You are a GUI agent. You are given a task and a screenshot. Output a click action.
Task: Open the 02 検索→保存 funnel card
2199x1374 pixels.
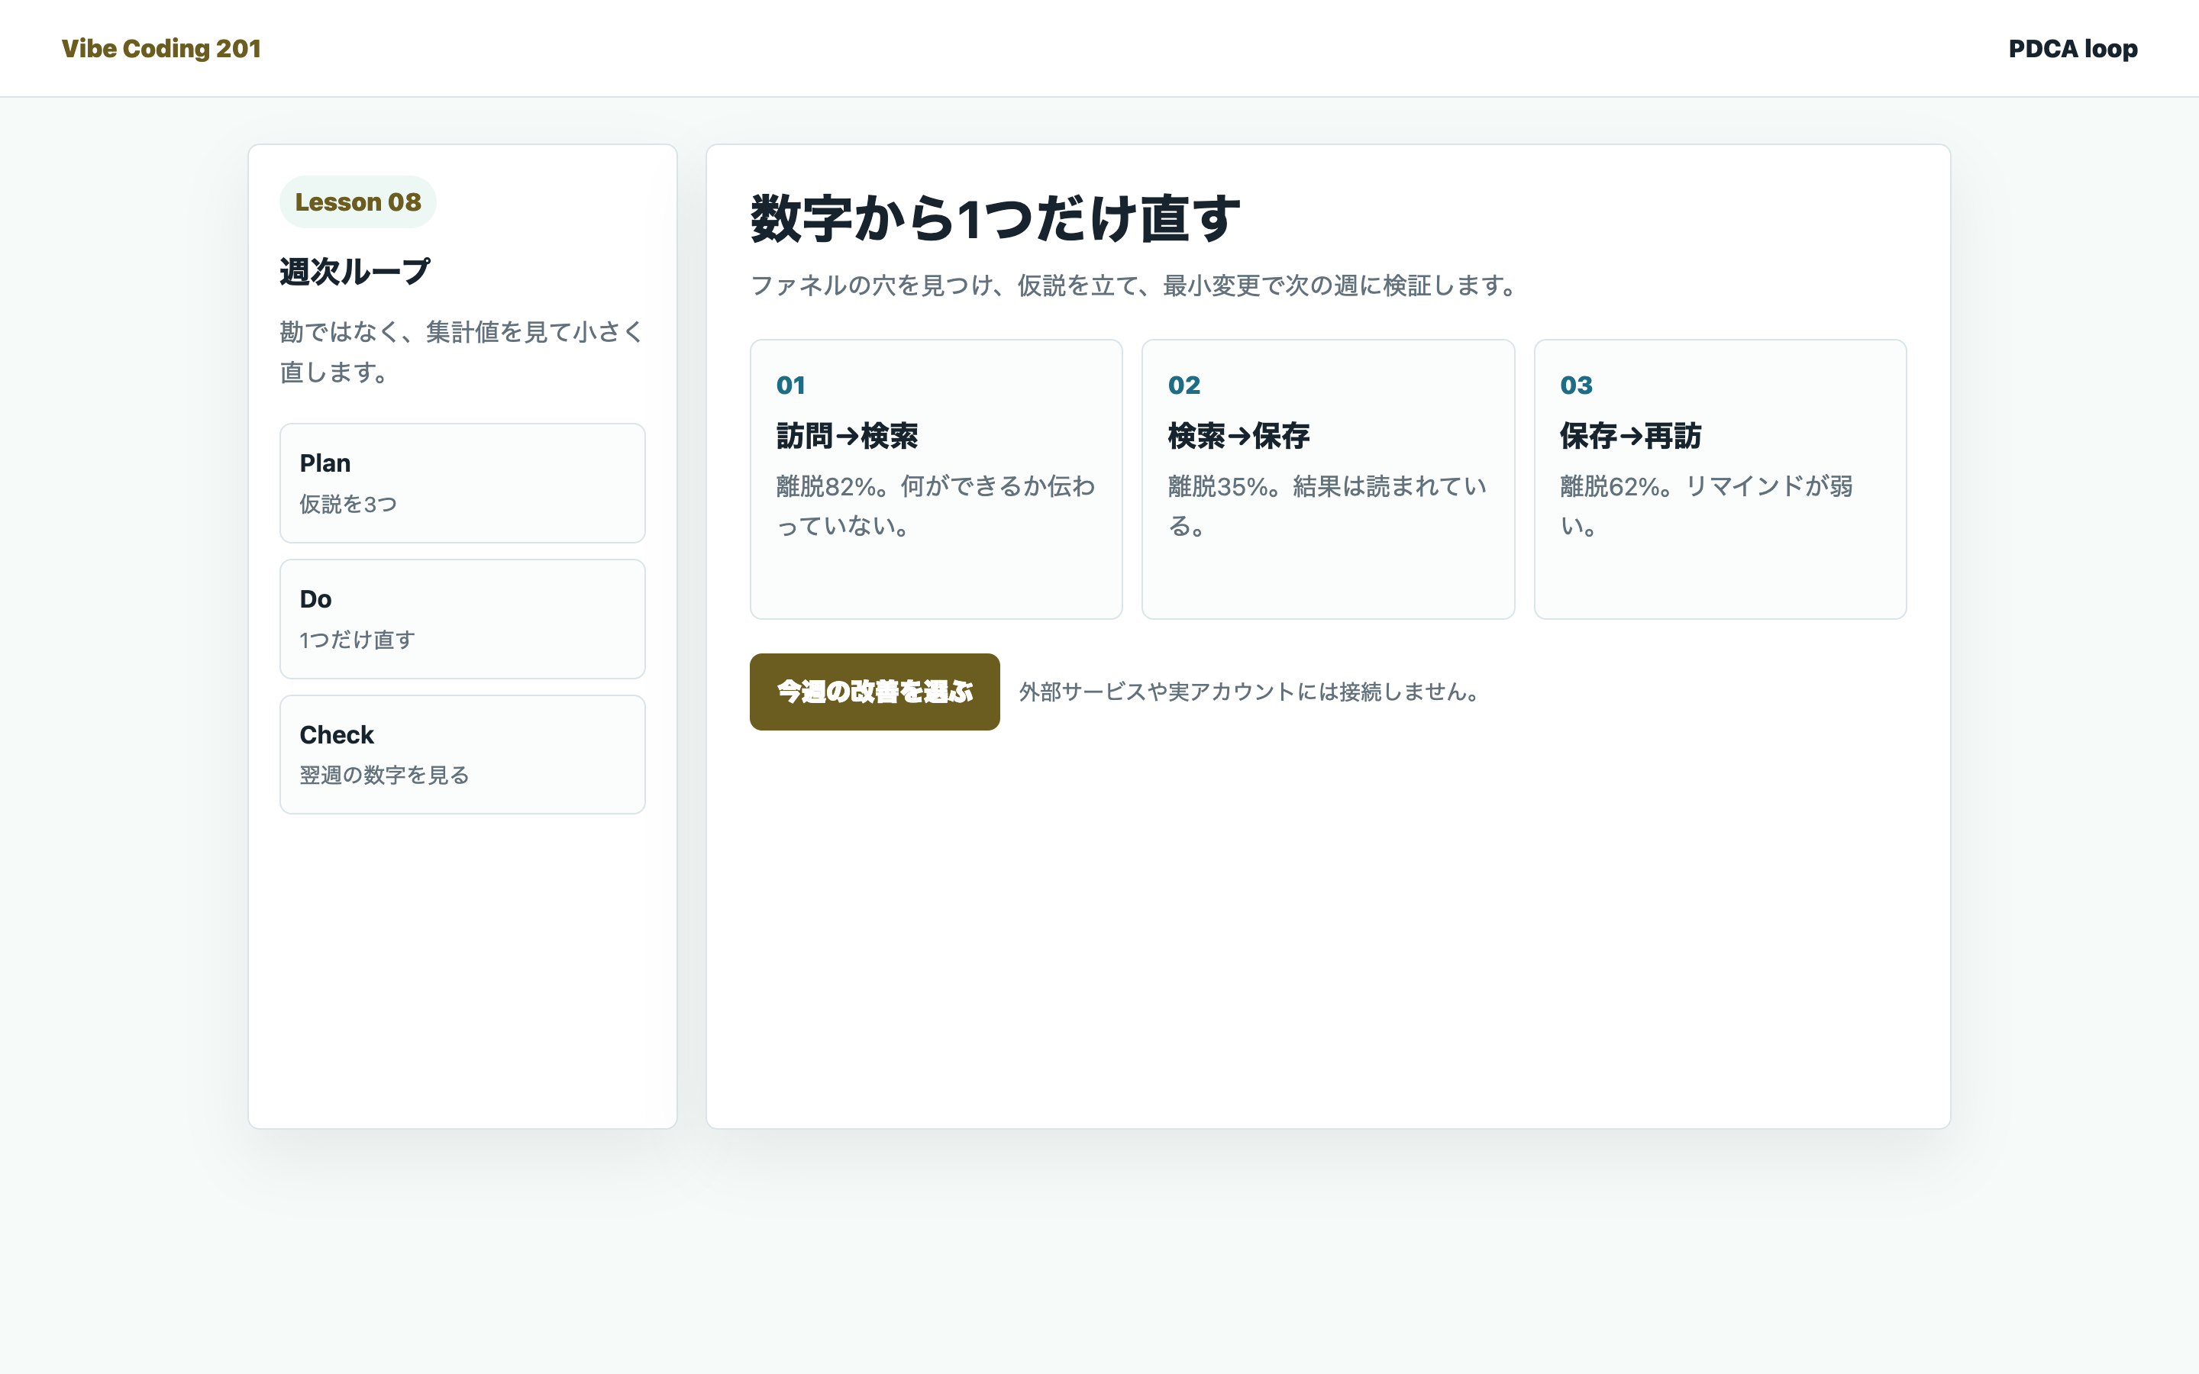click(x=1328, y=479)
